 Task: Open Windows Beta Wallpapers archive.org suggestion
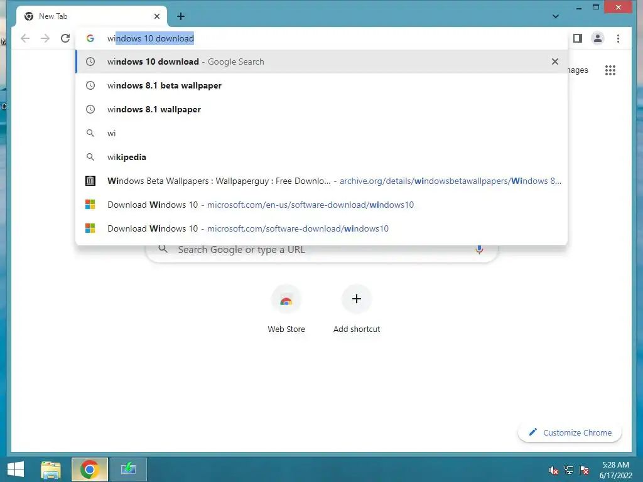(322, 181)
